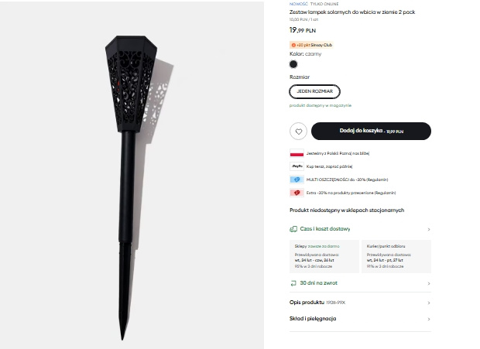Click the Dodaj do koszyka button
The image size is (480, 349).
tap(371, 131)
